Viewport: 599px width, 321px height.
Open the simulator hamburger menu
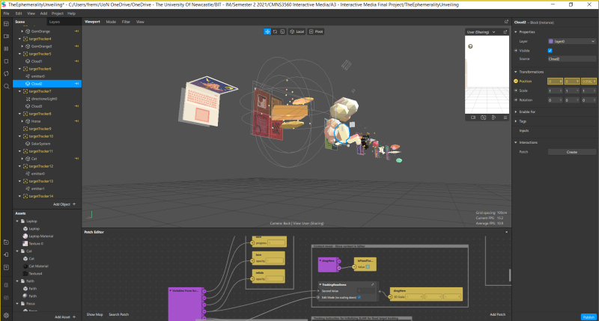click(x=505, y=117)
